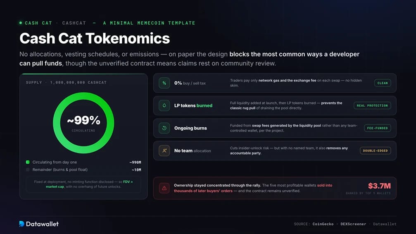The height and width of the screenshot is (234, 416).
Task: Click the $3.7M banked figure
Action: click(x=379, y=186)
